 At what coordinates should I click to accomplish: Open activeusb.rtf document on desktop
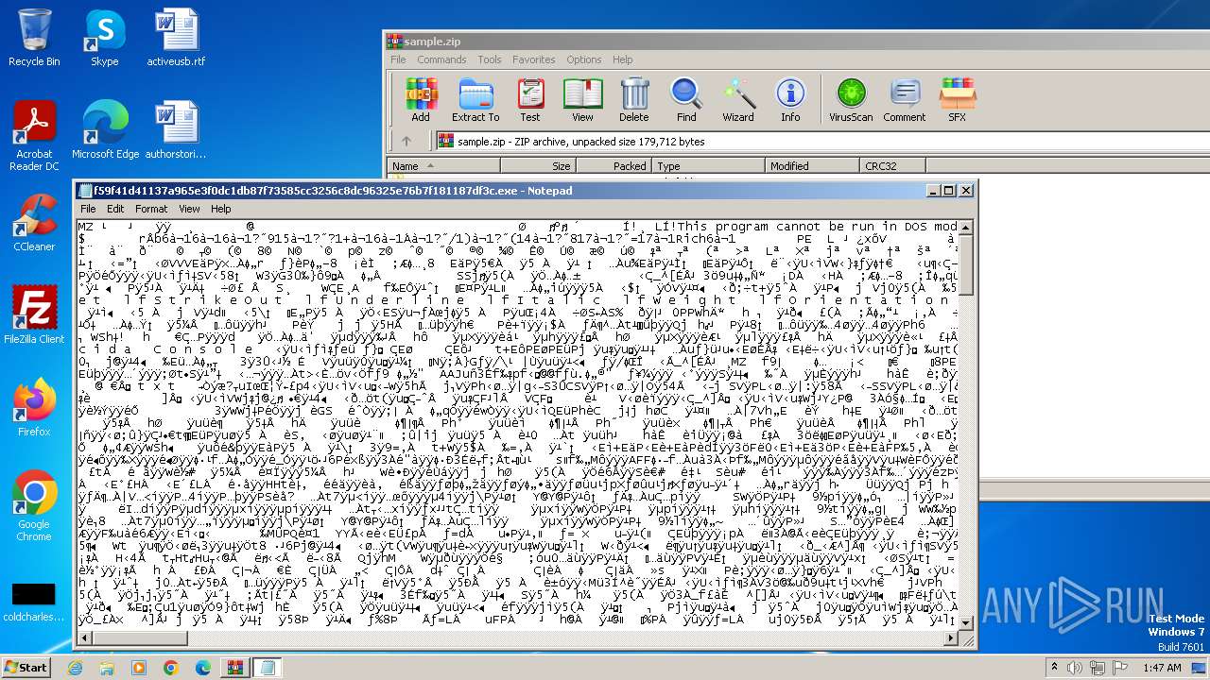click(176, 38)
